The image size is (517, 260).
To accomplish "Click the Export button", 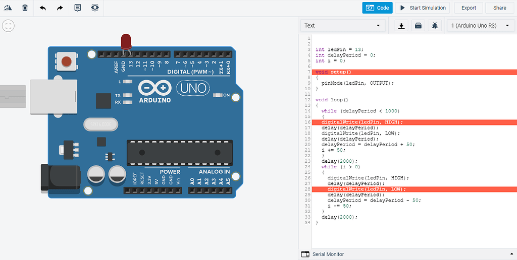I will [469, 8].
